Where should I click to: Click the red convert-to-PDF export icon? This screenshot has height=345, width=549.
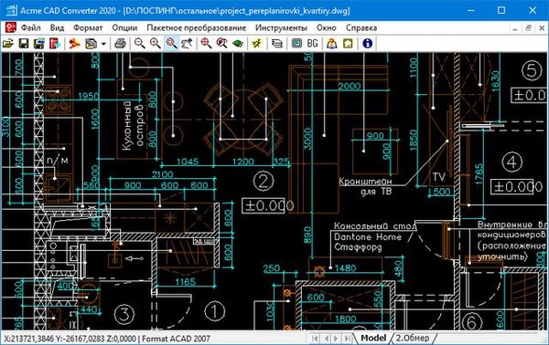click(55, 44)
